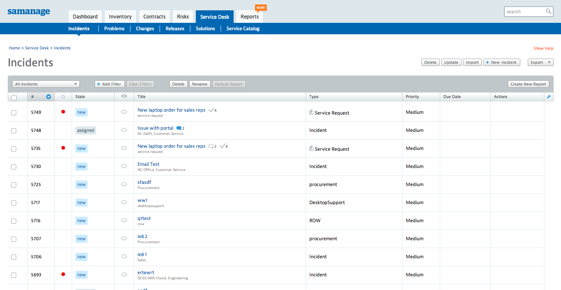The height and width of the screenshot is (290, 561).
Task: Open the Problems section
Action: (x=114, y=28)
